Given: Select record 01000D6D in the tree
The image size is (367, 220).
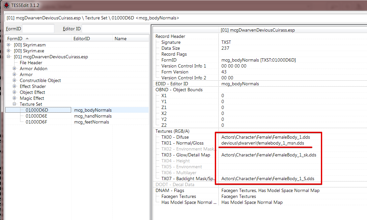Looking at the screenshot, I should [37, 110].
